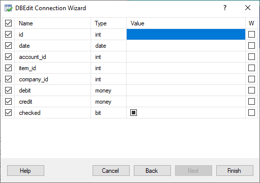Image resolution: width=260 pixels, height=183 pixels.
Task: Click the 'int' type cell in account_id row
Action: pos(109,57)
